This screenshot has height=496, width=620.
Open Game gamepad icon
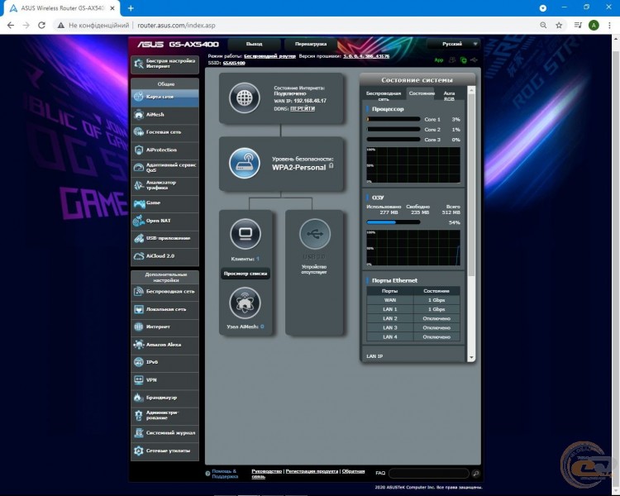point(139,203)
